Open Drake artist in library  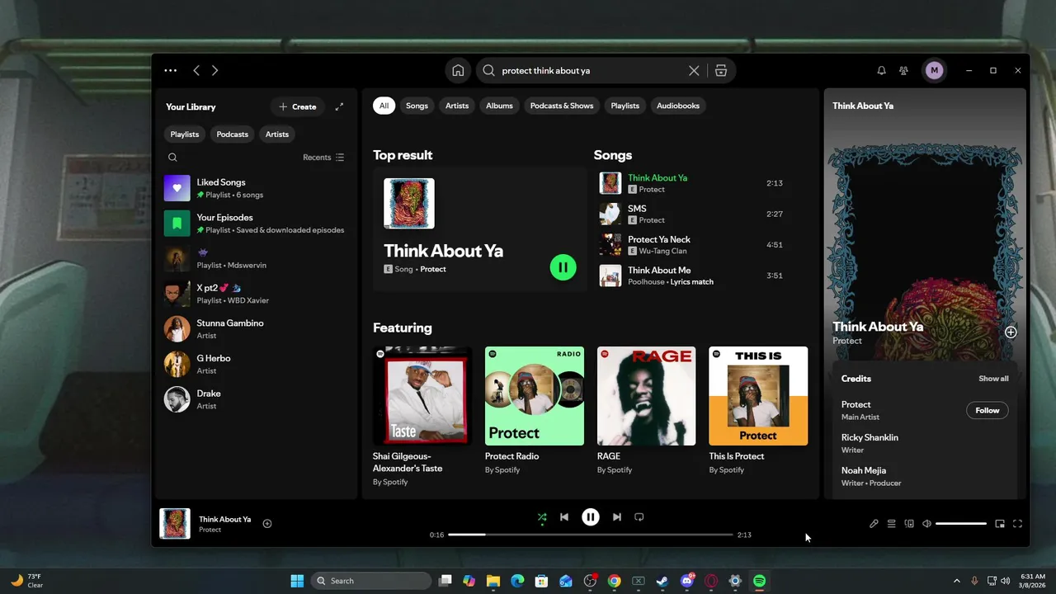pyautogui.click(x=256, y=399)
